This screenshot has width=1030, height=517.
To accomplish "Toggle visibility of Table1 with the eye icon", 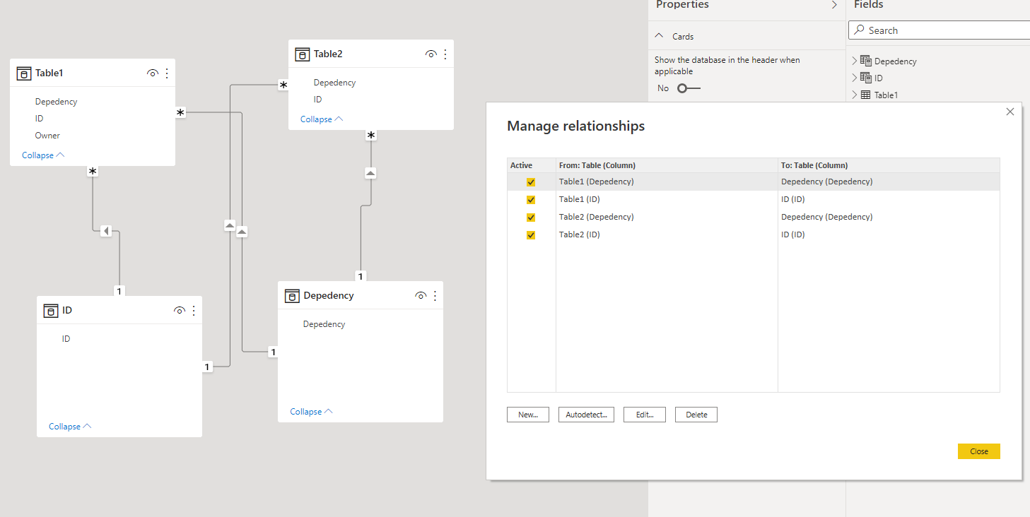I will coord(152,73).
